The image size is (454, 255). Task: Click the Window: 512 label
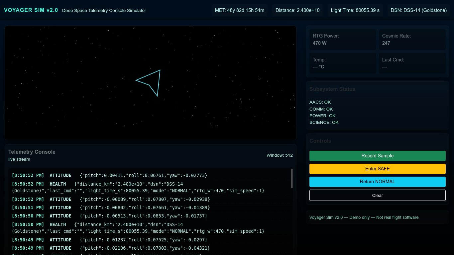click(x=280, y=155)
